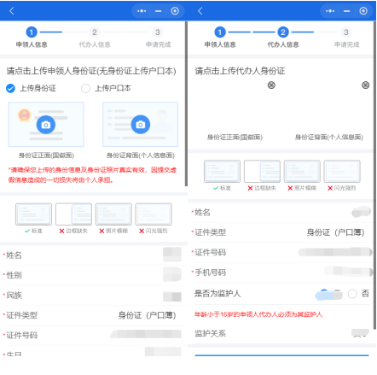The width and height of the screenshot is (377, 375).
Task: Tap camera icon for ID front (国徽面)
Action: [x=46, y=125]
